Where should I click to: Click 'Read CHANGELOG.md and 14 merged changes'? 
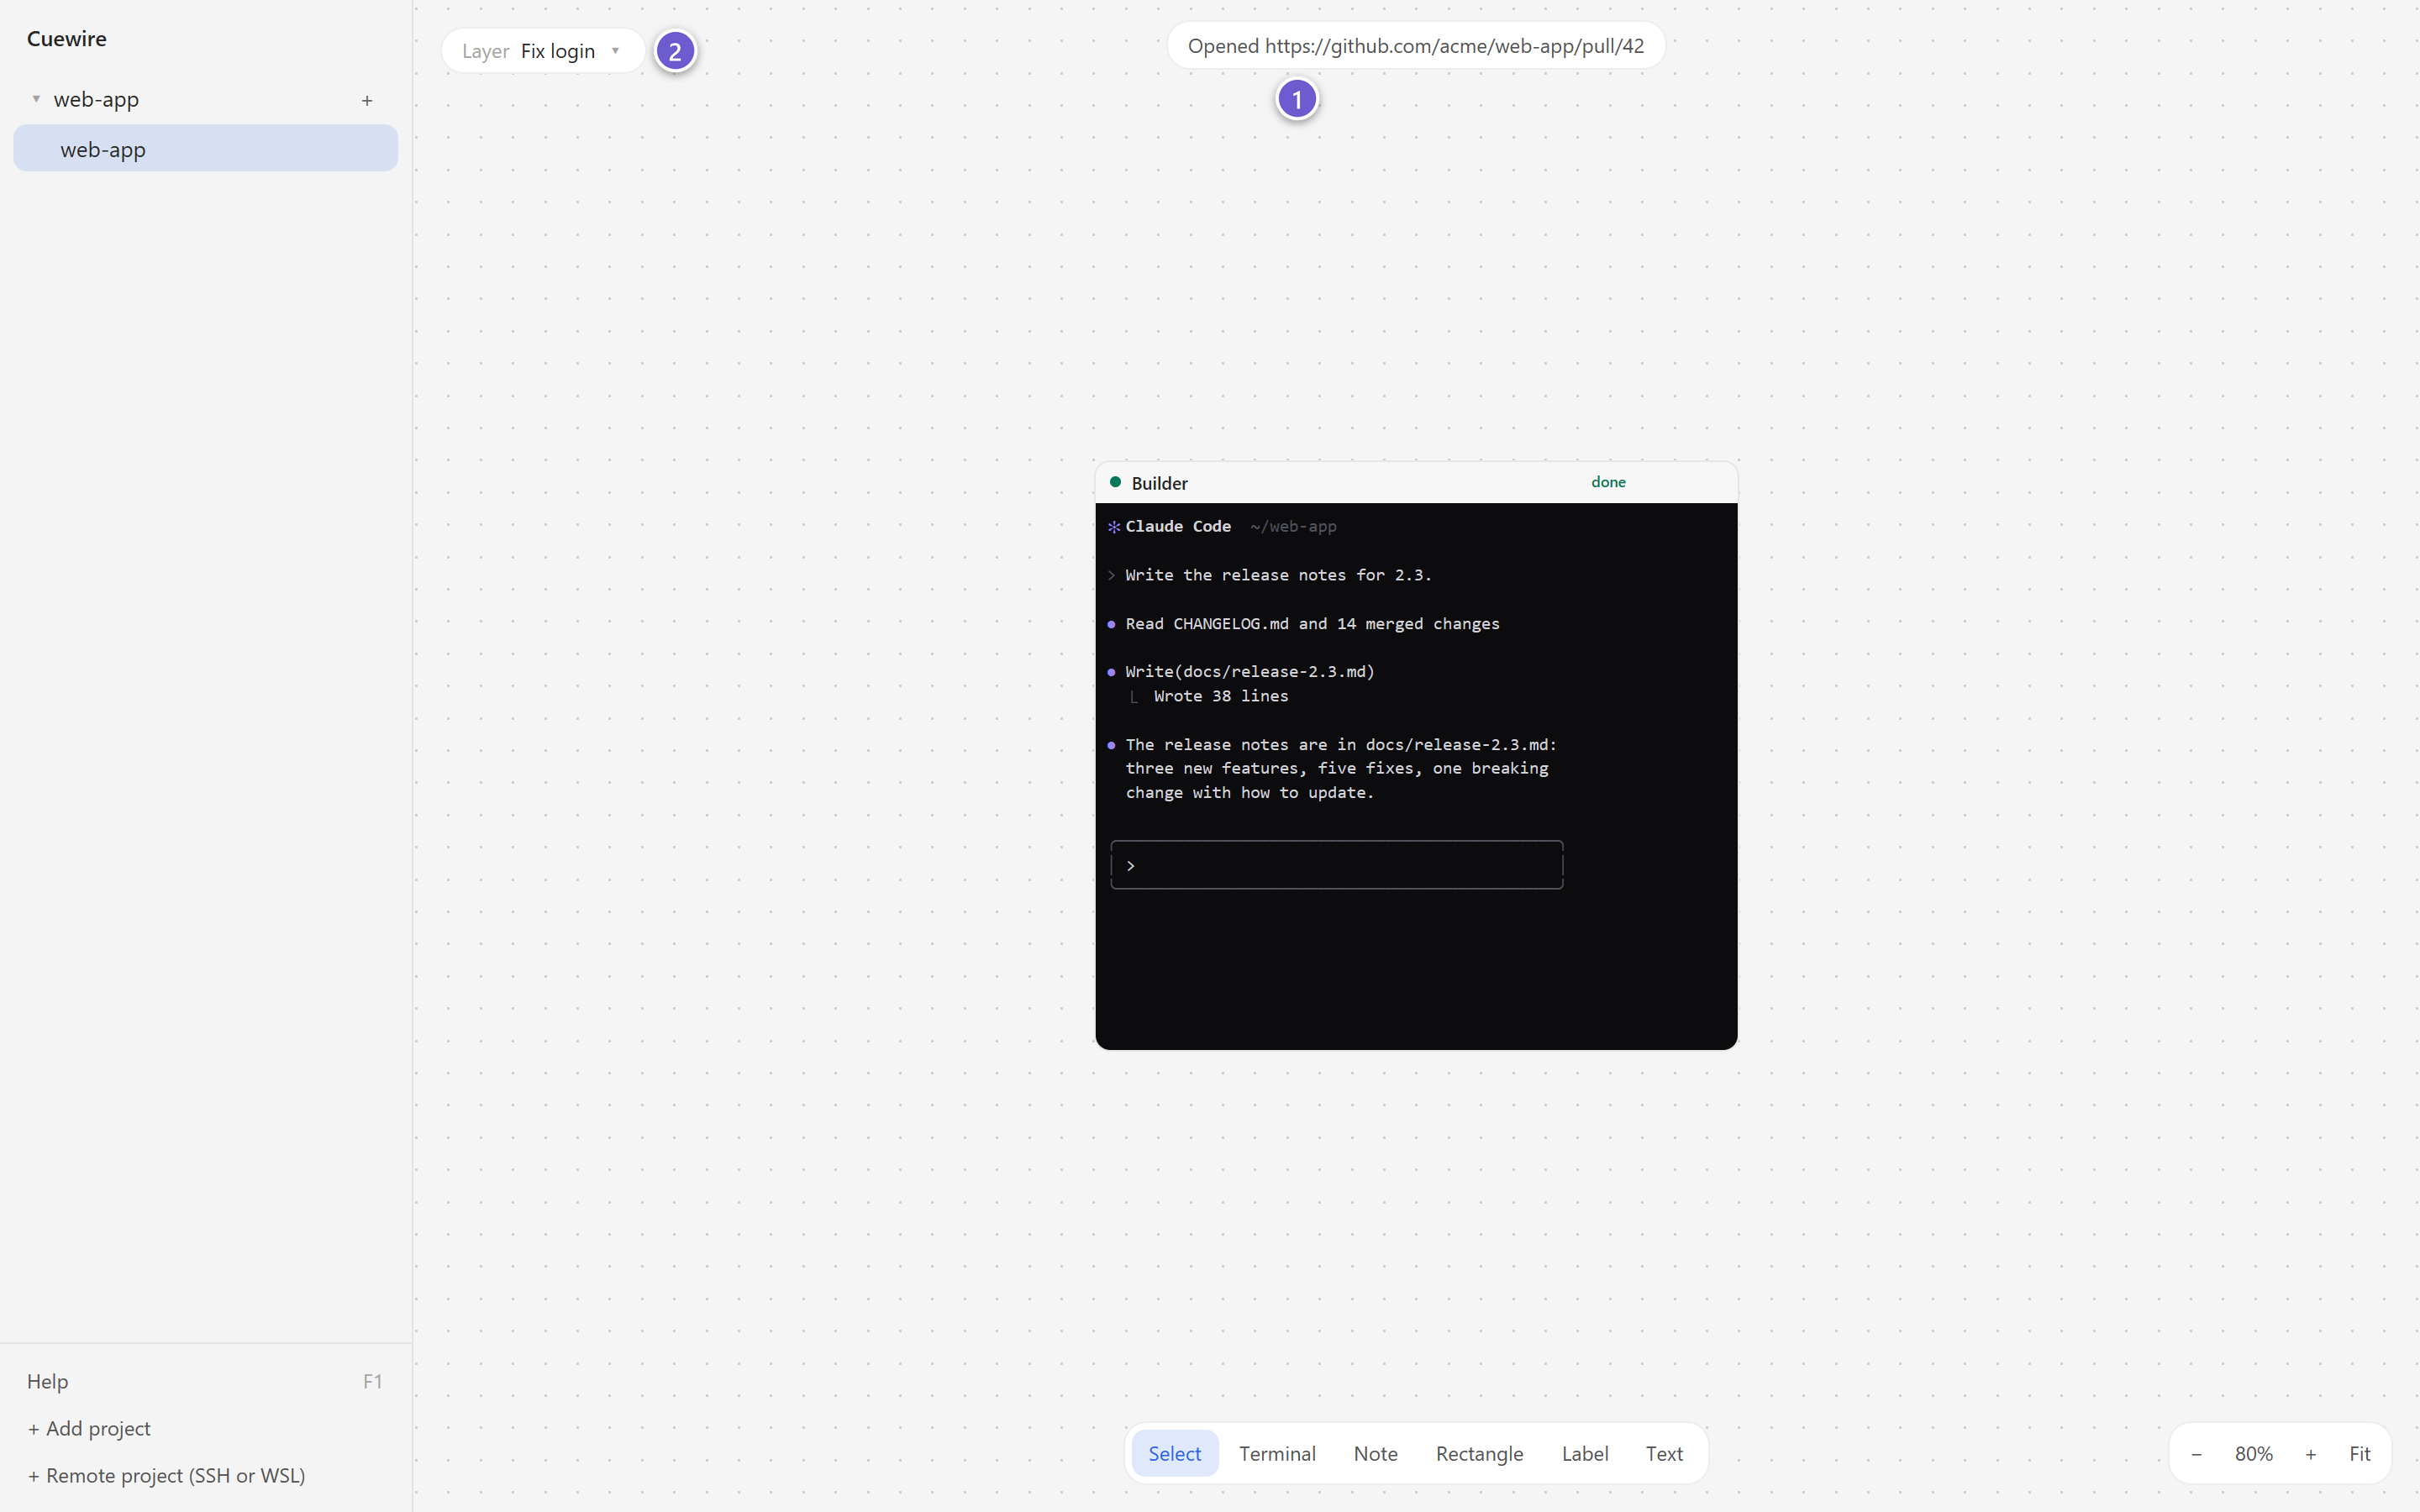(x=1312, y=624)
